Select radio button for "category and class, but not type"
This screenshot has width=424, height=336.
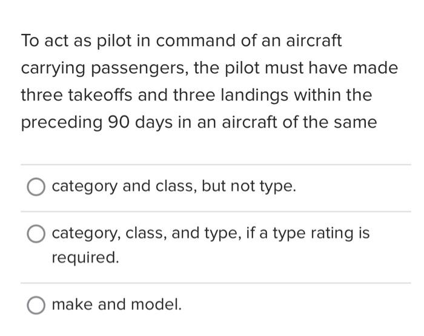click(36, 186)
